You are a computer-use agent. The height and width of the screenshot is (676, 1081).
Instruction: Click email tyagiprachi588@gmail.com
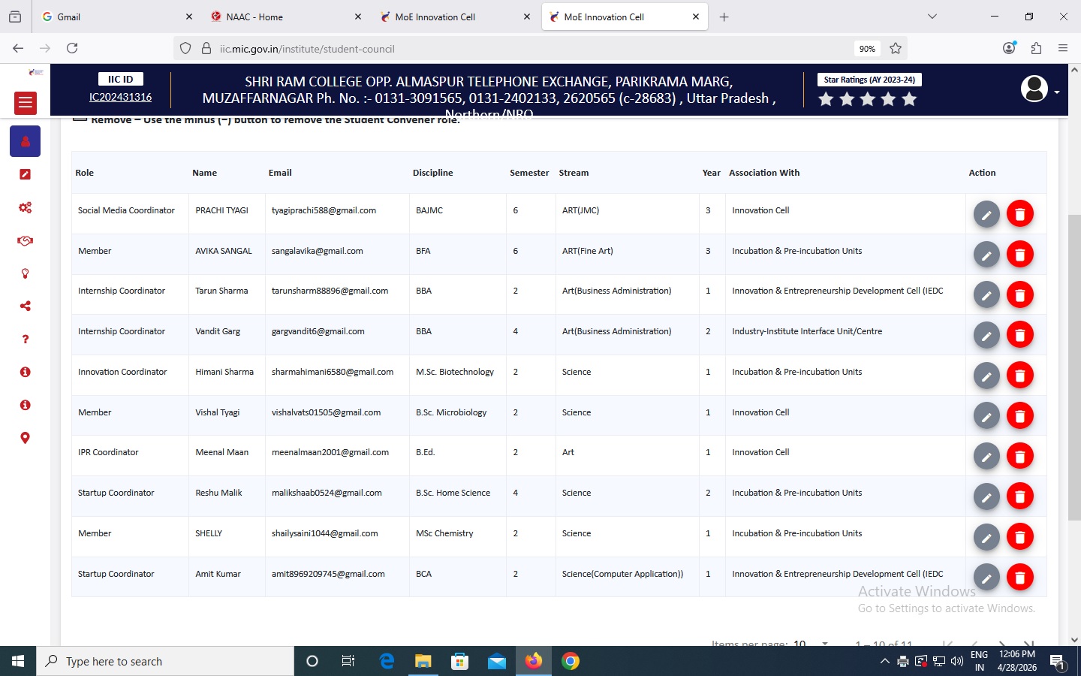pyautogui.click(x=324, y=210)
